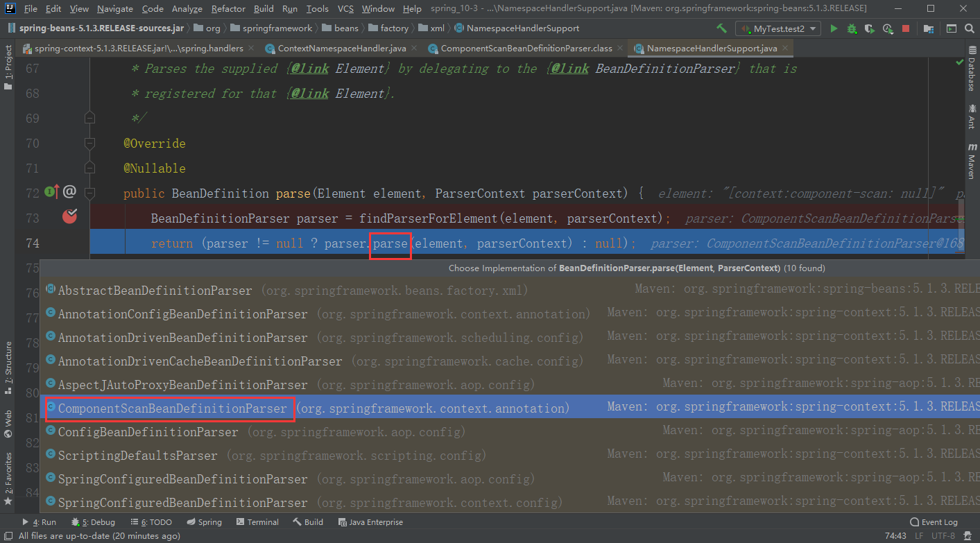Open the Terminal tool window
980x543 pixels.
[257, 522]
